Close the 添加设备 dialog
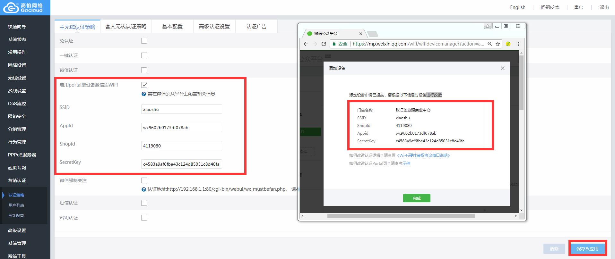This screenshot has width=615, height=259. click(503, 68)
